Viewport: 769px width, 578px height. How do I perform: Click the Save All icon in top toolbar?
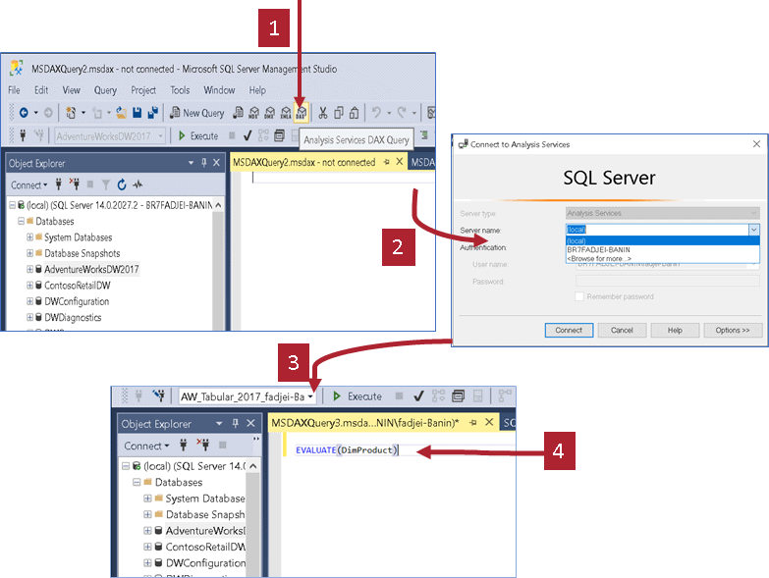(153, 113)
